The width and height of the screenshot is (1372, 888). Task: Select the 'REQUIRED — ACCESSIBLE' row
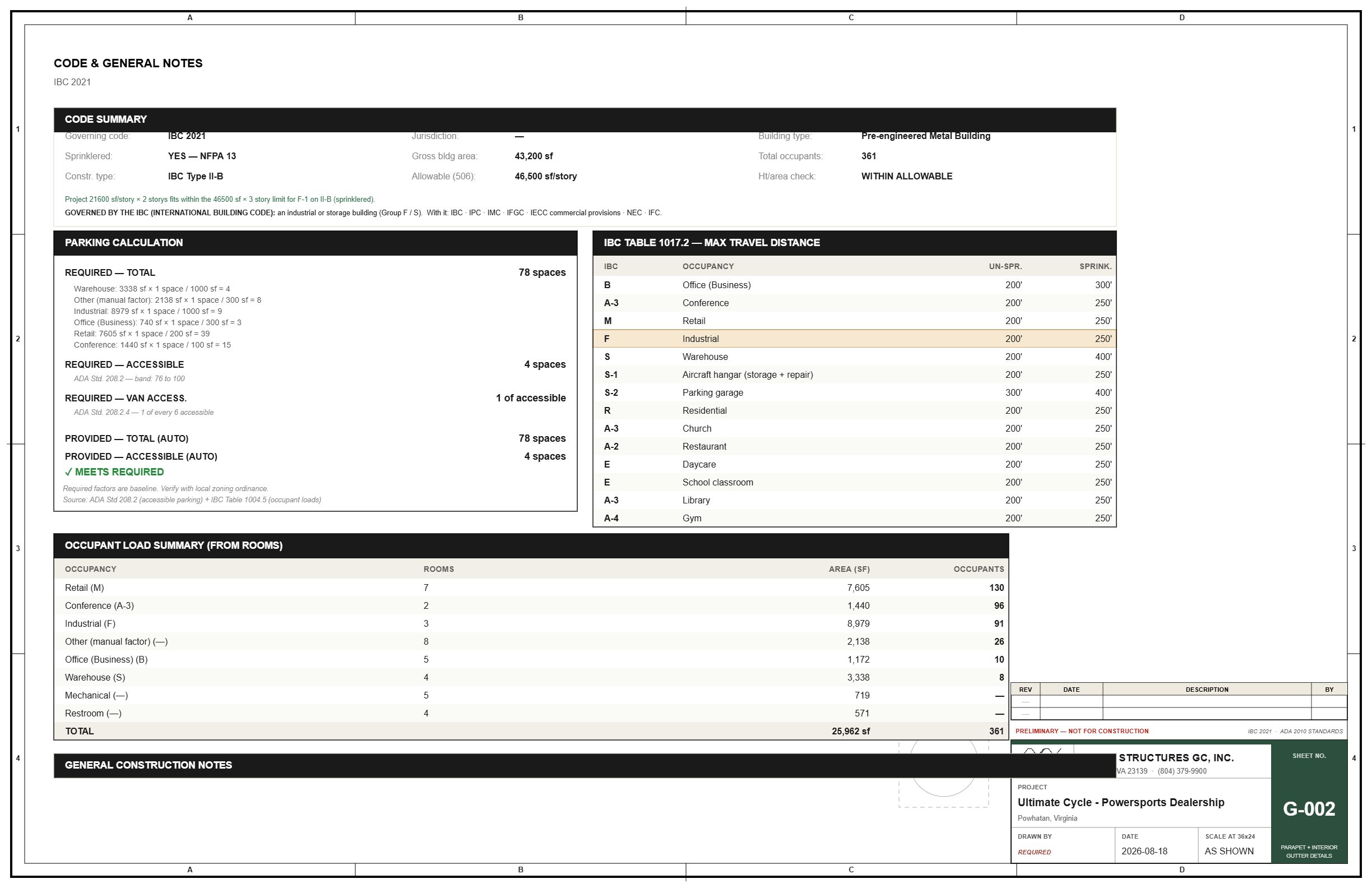coord(316,364)
